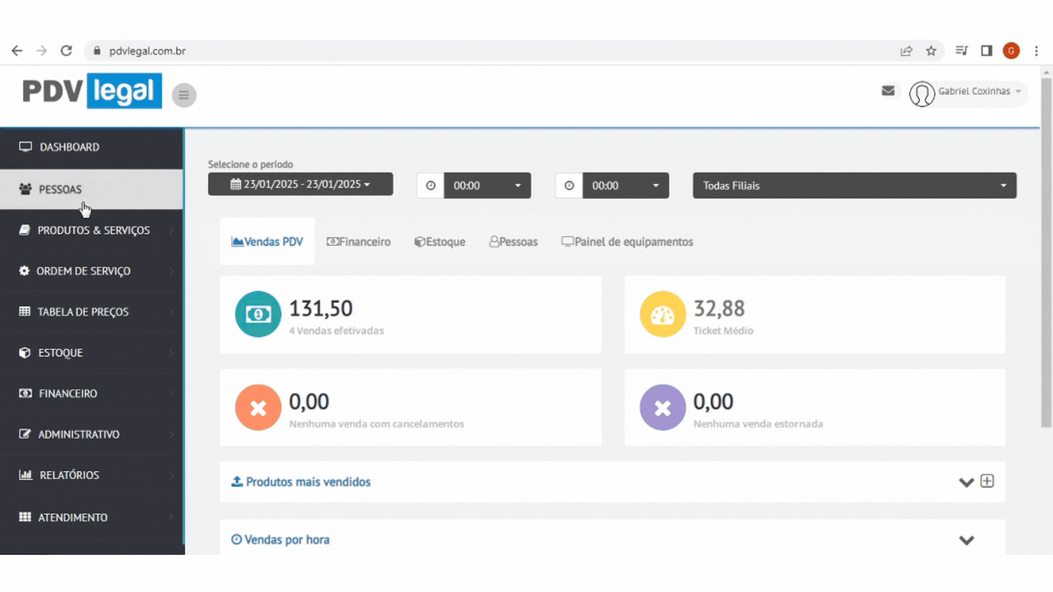Open the second 00:00 time dropdown

click(625, 186)
